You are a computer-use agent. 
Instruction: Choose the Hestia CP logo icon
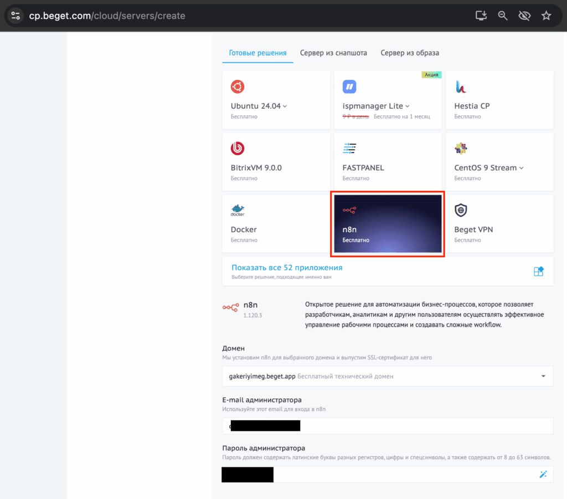(x=461, y=86)
